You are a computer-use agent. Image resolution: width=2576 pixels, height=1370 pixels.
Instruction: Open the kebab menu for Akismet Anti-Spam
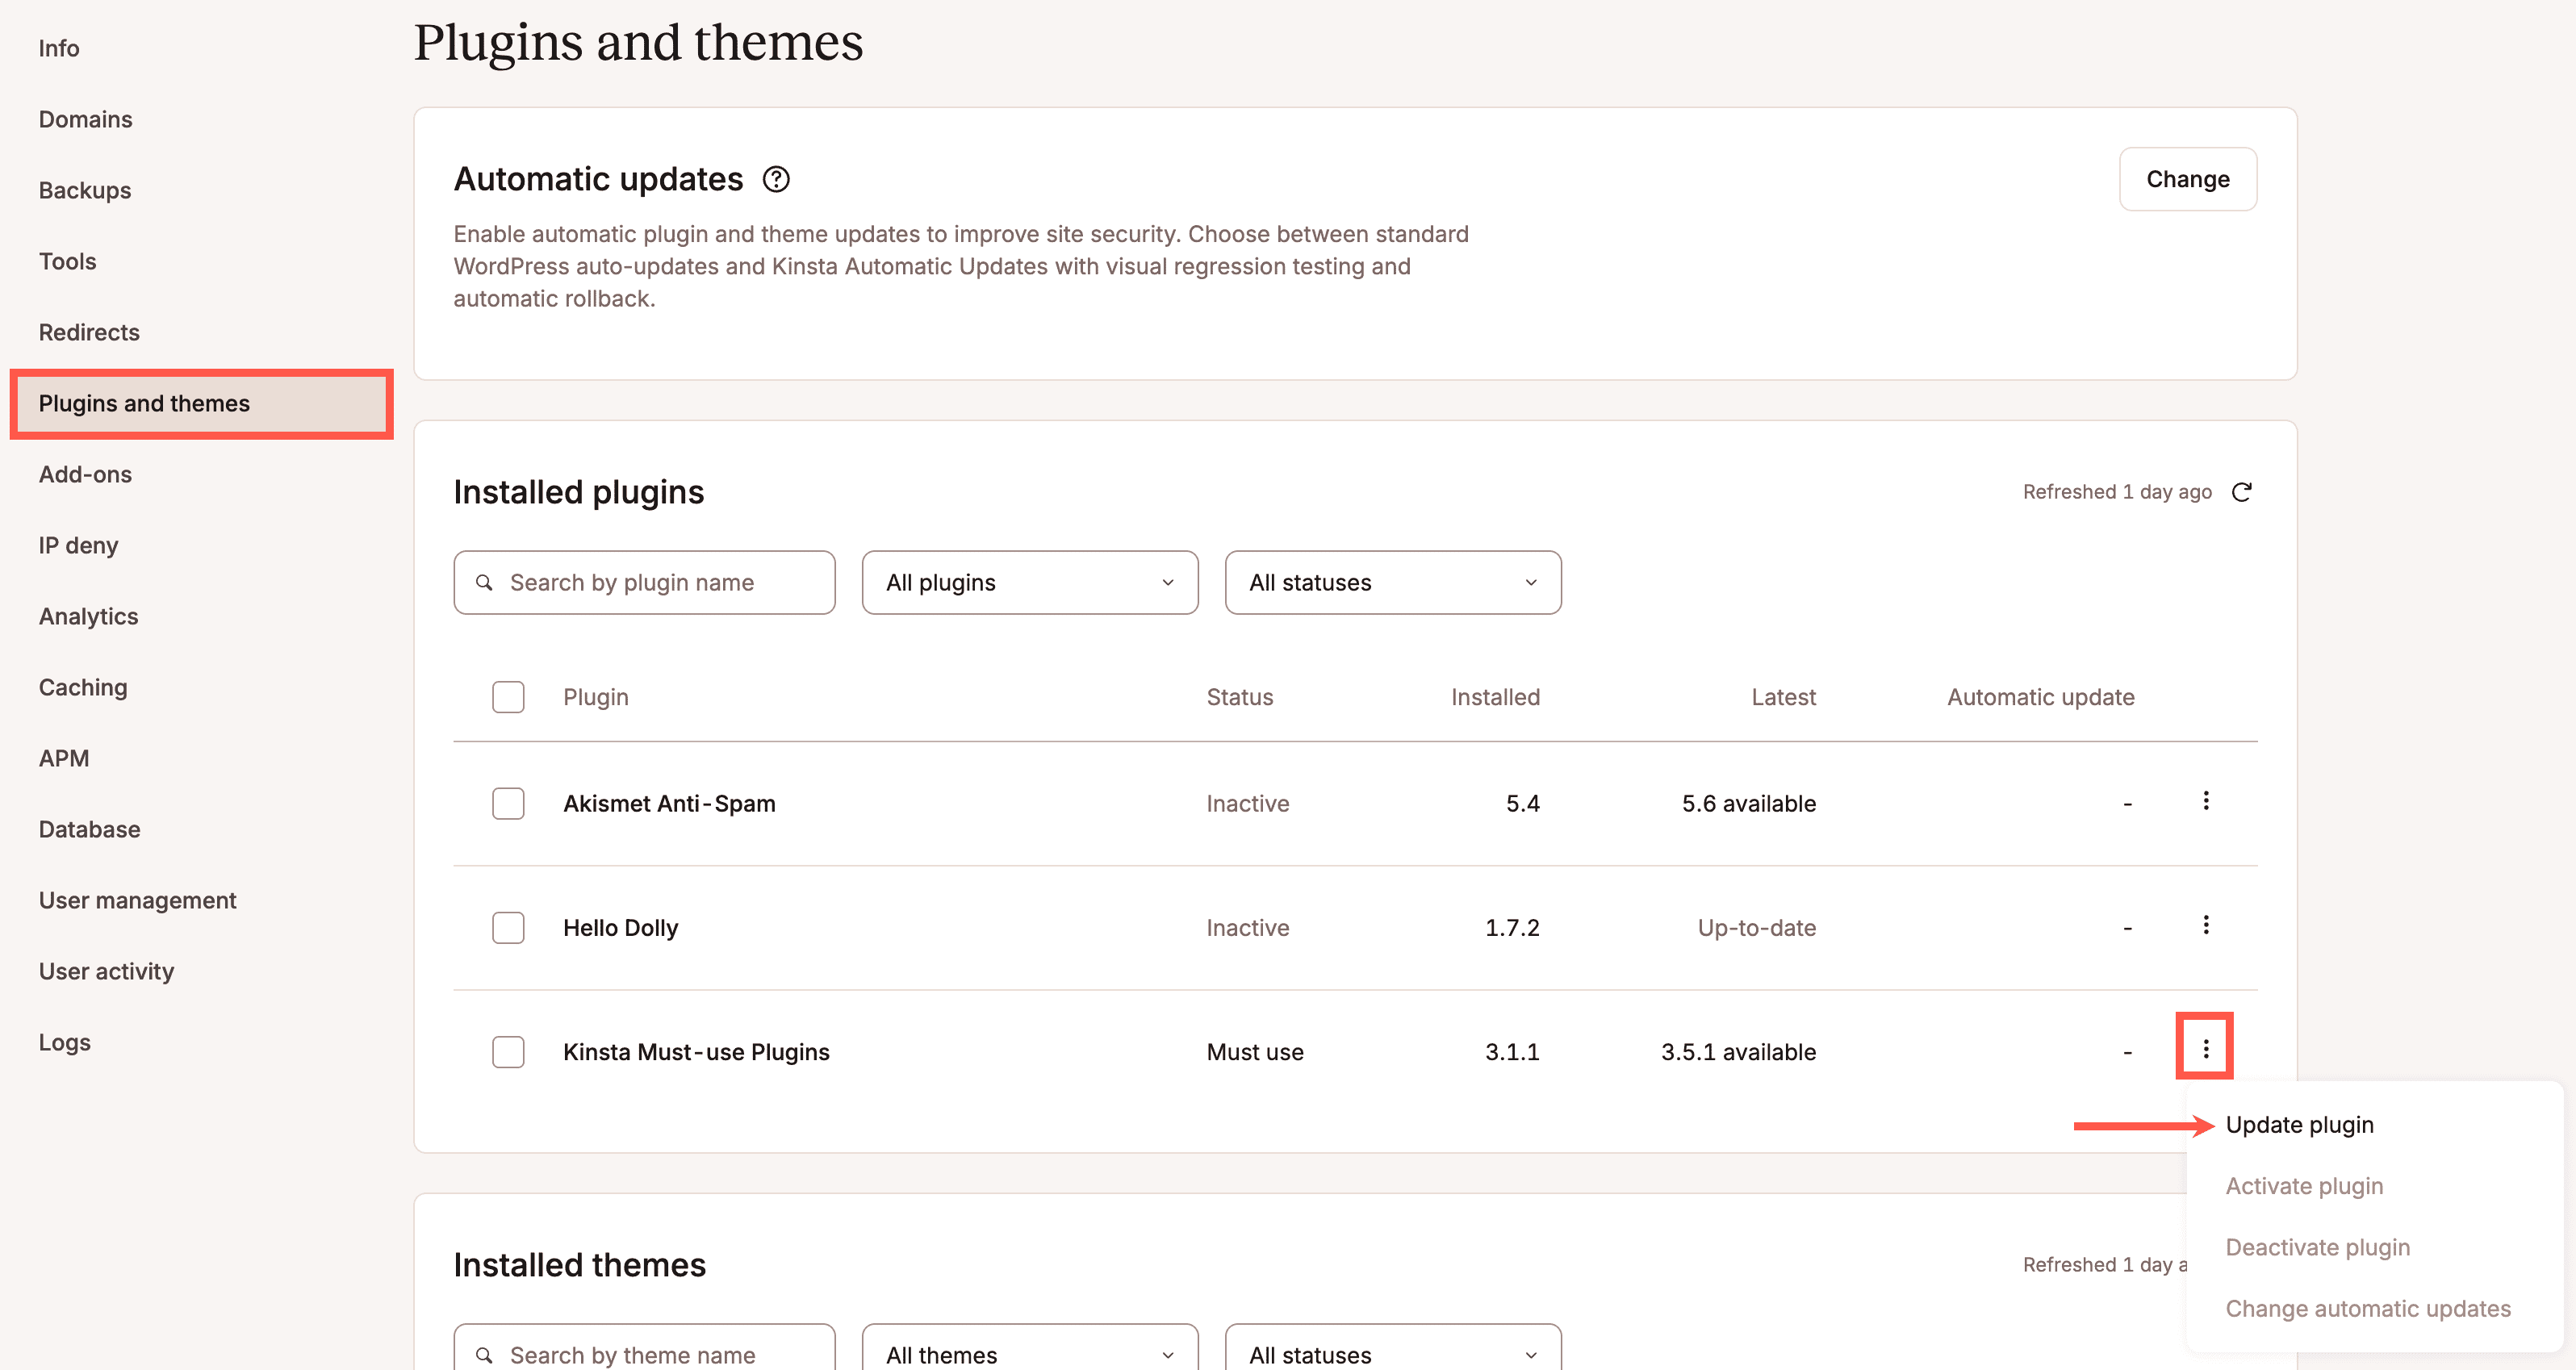(x=2205, y=800)
